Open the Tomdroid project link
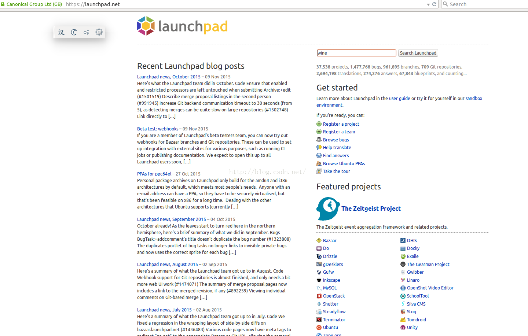Image resolution: width=528 pixels, height=336 pixels. pos(417,320)
